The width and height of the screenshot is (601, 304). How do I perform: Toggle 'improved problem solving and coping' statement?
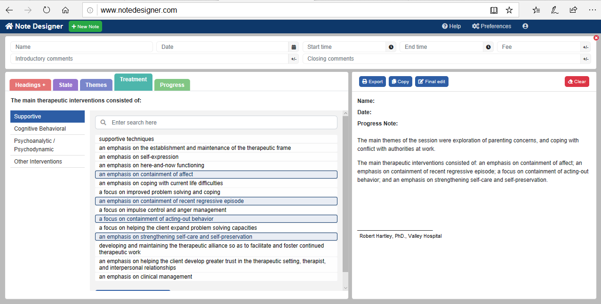click(216, 192)
